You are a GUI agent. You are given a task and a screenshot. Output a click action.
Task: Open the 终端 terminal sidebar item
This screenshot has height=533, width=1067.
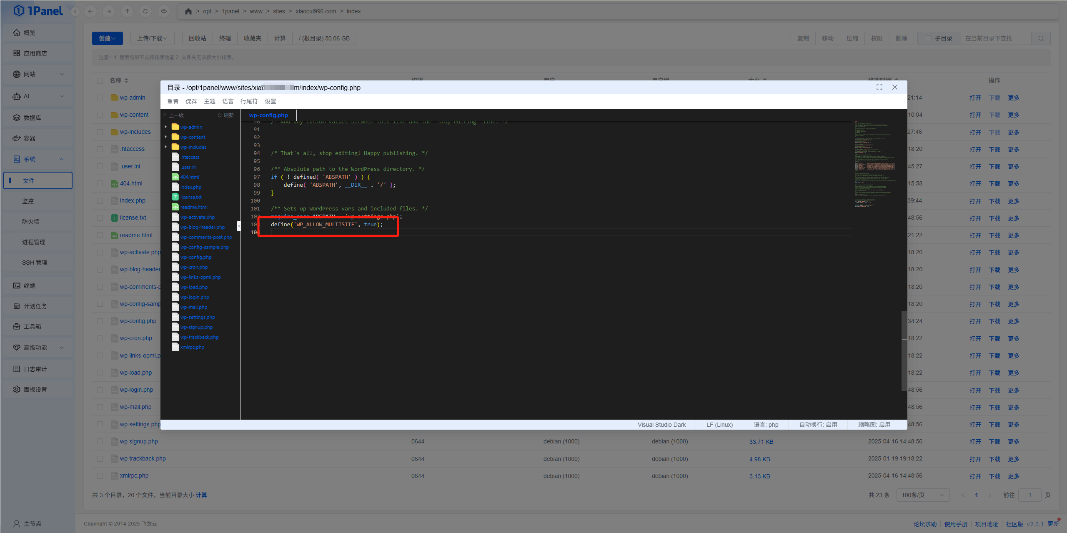(29, 286)
